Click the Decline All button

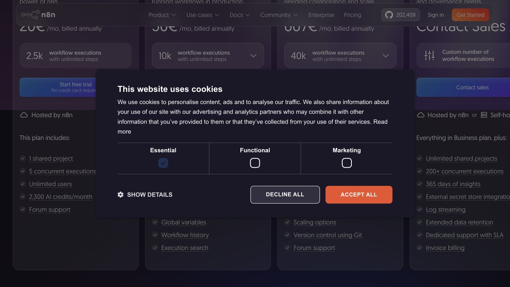coord(285,195)
